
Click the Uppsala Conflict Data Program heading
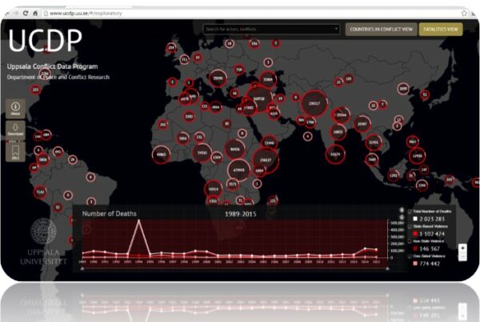52,66
